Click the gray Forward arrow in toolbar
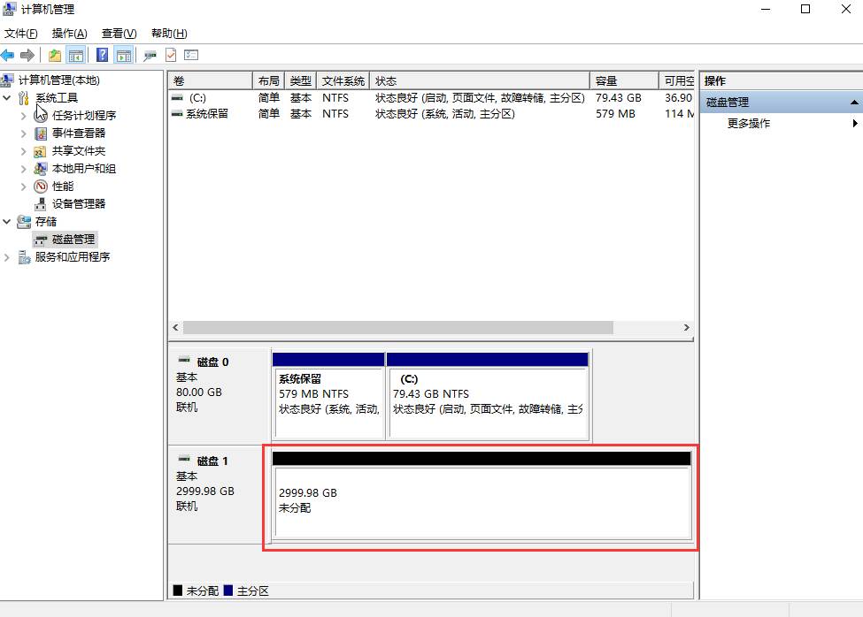 click(27, 55)
